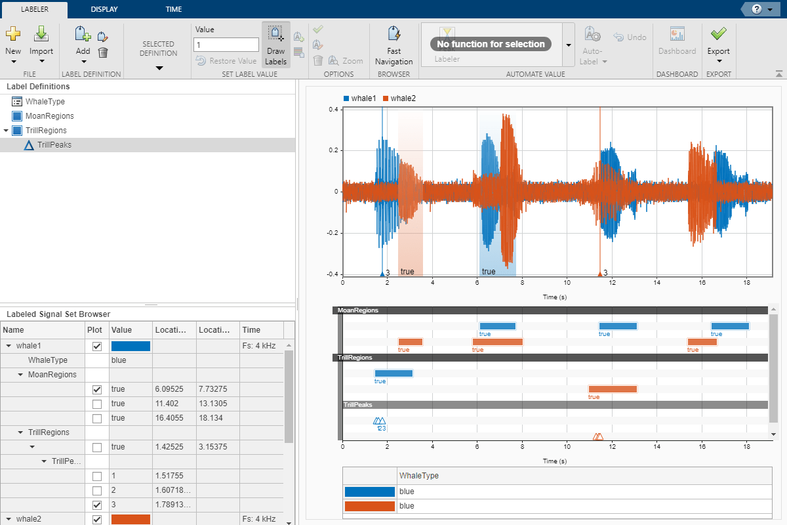Click the Import signals icon
787x525 pixels.
coord(41,34)
